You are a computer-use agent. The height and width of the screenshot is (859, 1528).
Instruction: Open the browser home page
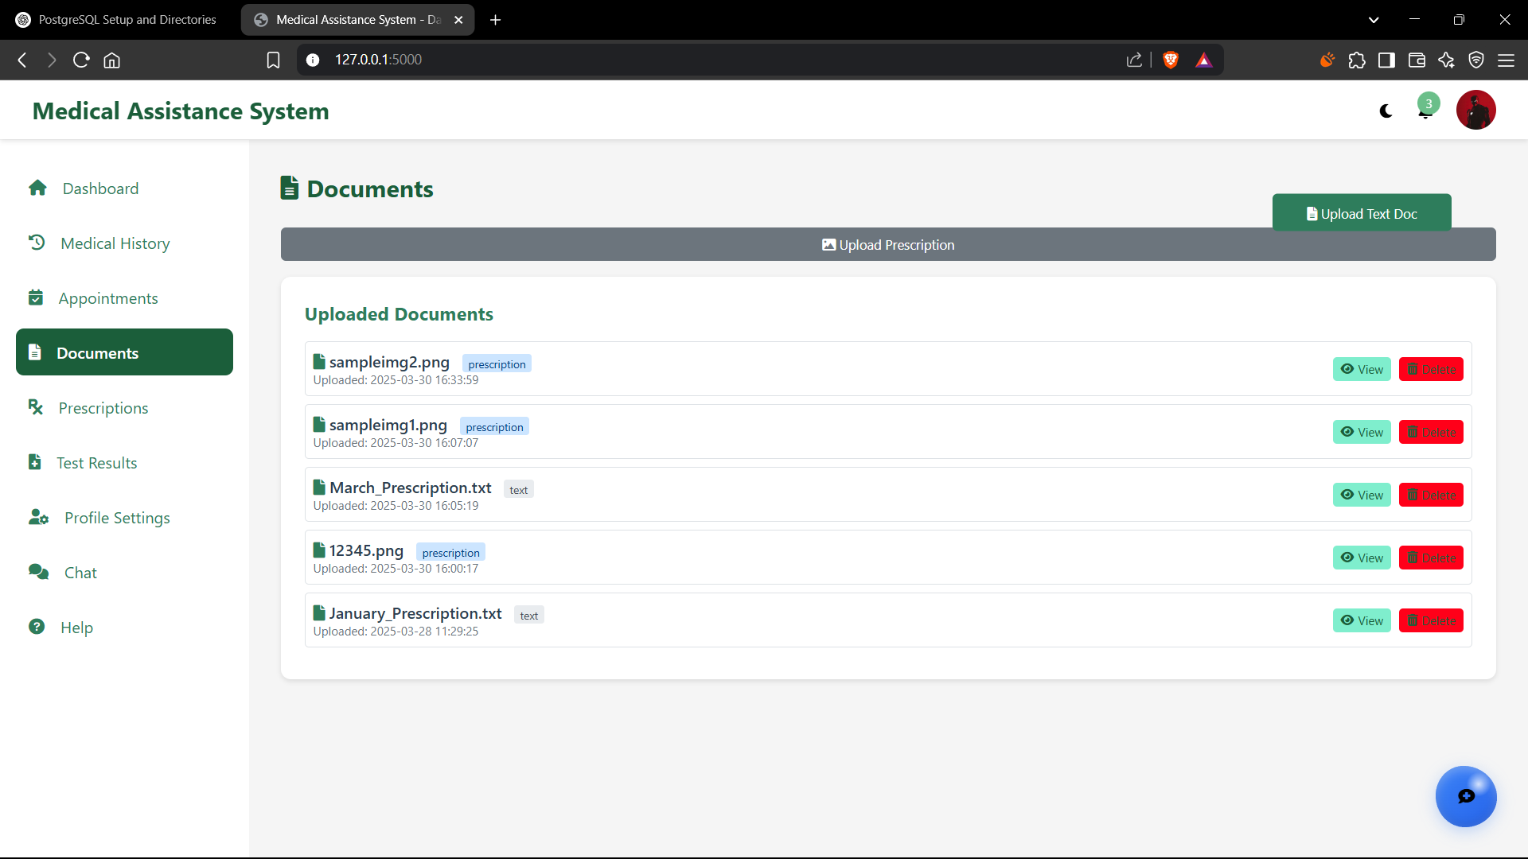click(111, 60)
